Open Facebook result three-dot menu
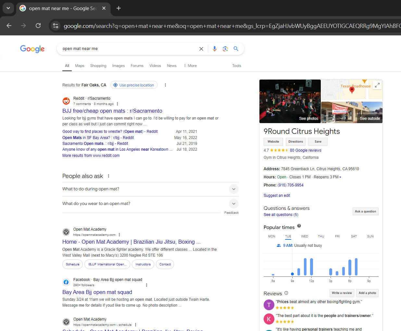This screenshot has height=331, width=401. point(146,285)
